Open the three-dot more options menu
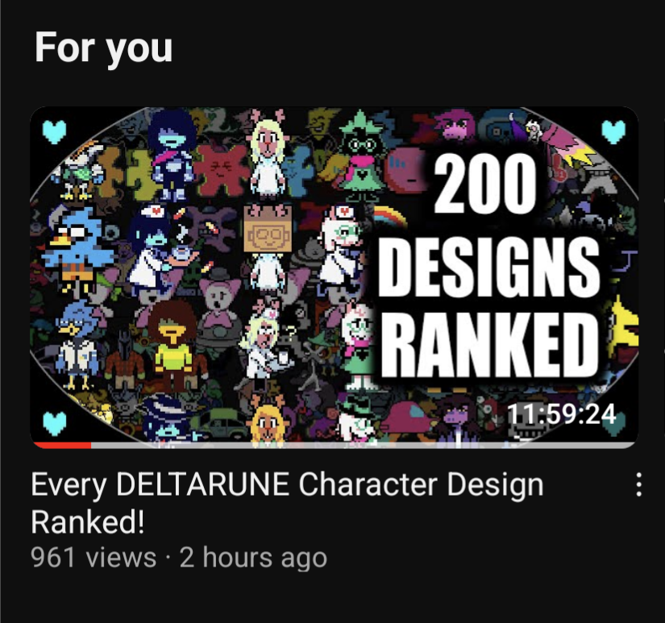Viewport: 665px width, 623px height. click(x=638, y=484)
